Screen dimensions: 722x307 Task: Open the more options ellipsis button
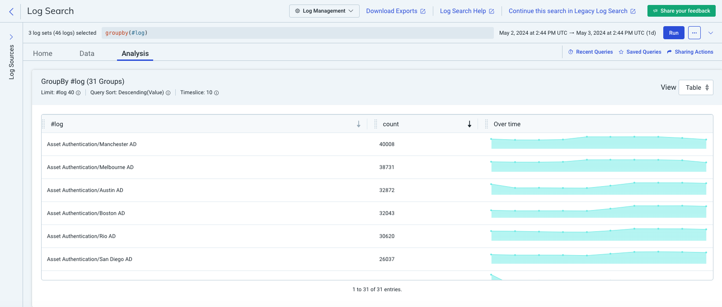694,33
